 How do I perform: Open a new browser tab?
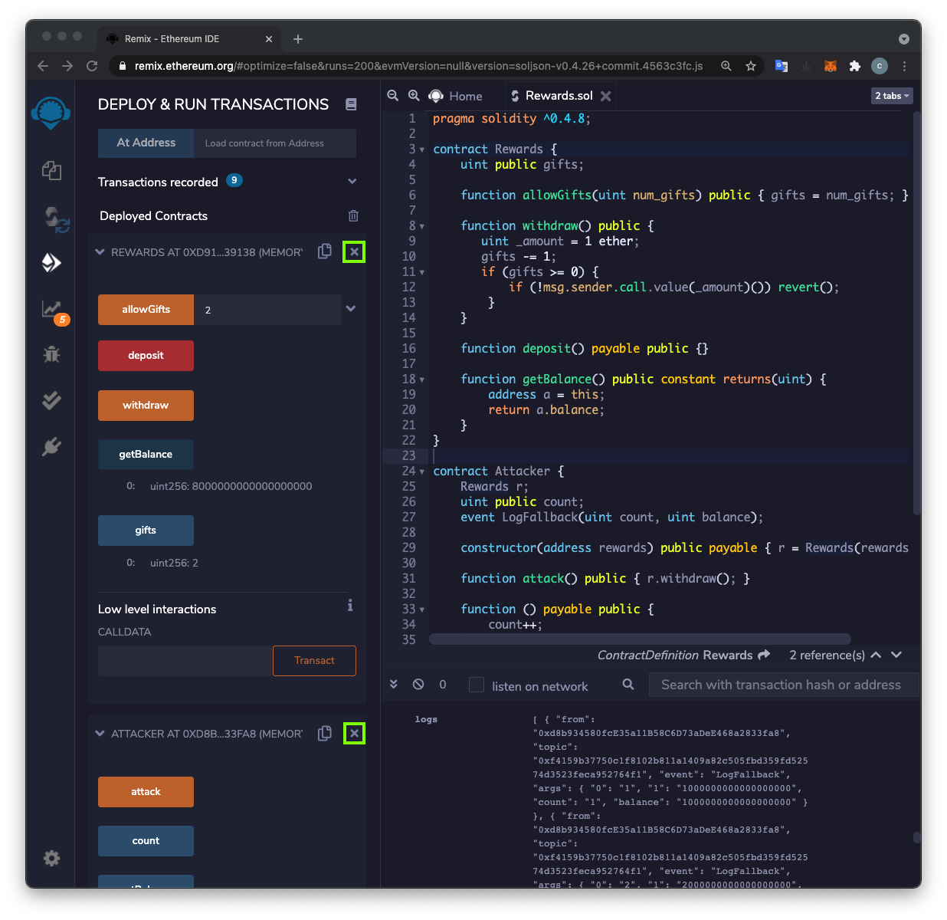coord(298,39)
